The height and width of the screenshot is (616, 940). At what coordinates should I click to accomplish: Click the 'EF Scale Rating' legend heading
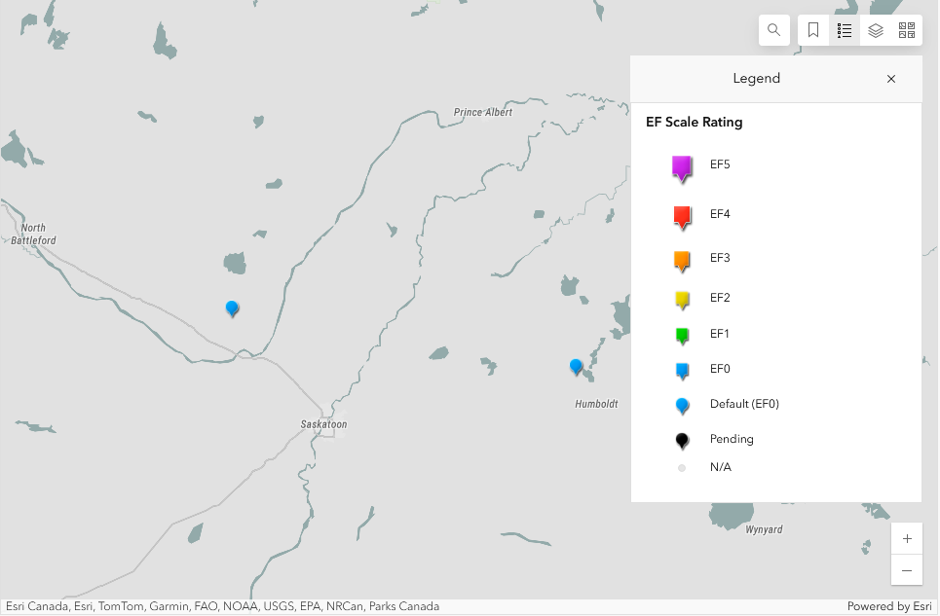point(695,122)
